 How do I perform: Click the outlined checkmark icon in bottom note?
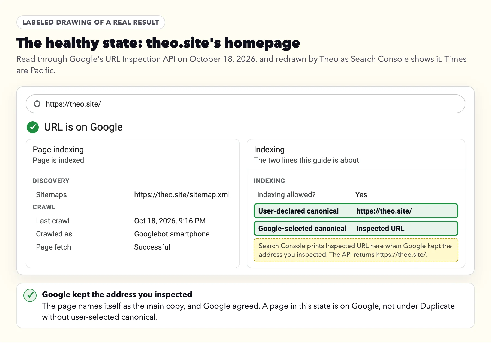(x=30, y=295)
